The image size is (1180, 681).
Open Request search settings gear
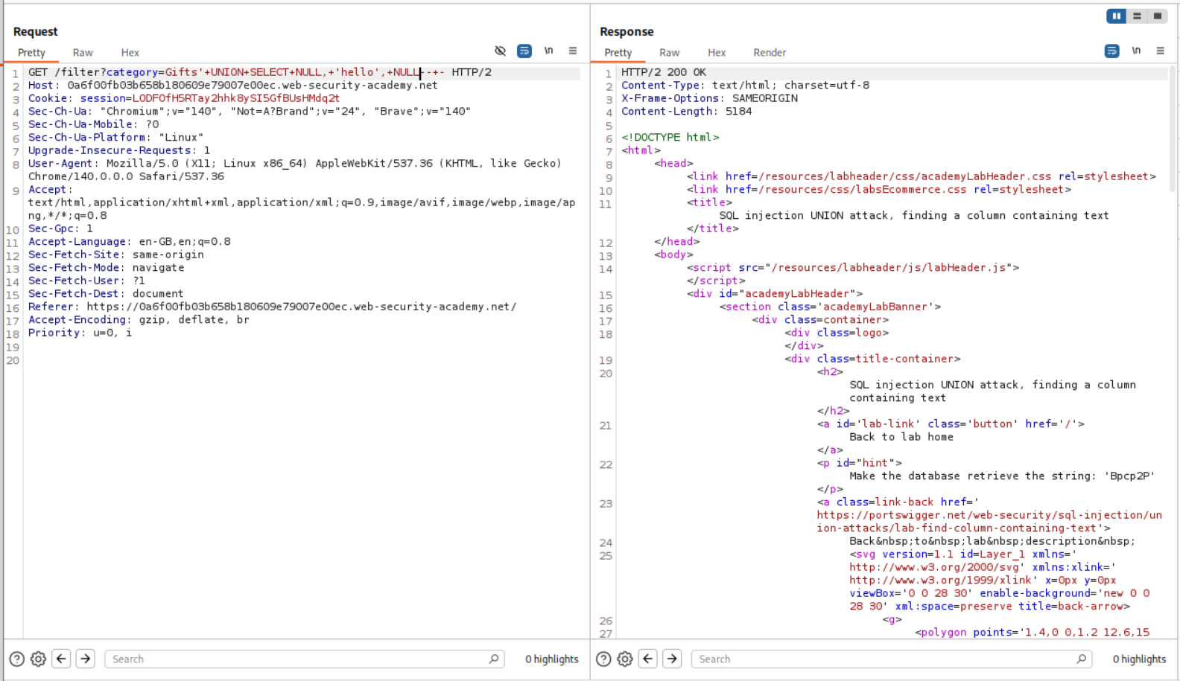(38, 659)
